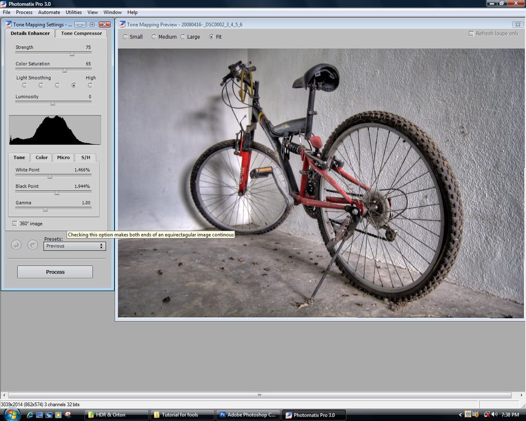Select the Large preview size option

(x=182, y=37)
